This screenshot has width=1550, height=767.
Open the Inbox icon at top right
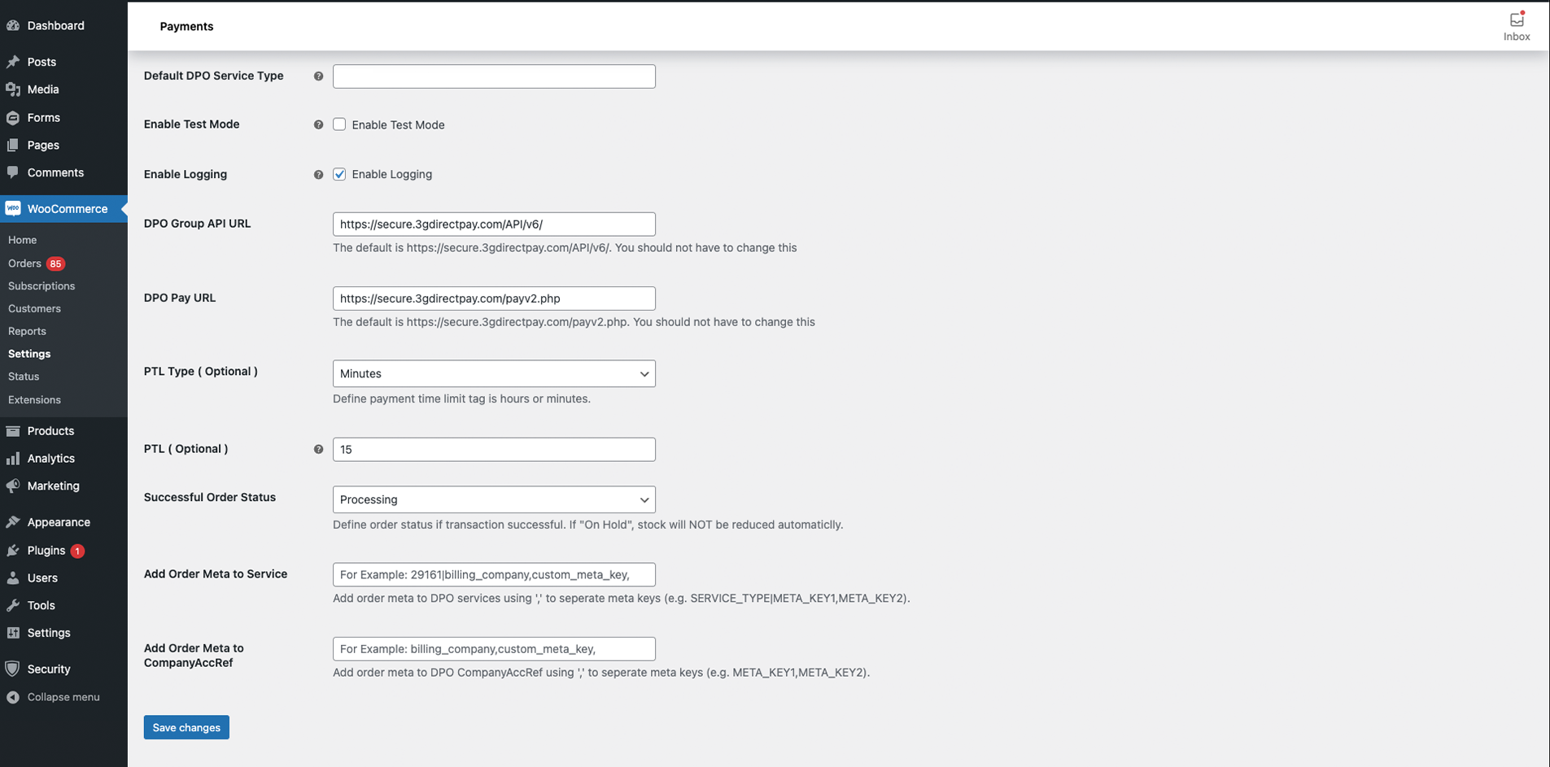click(1517, 26)
